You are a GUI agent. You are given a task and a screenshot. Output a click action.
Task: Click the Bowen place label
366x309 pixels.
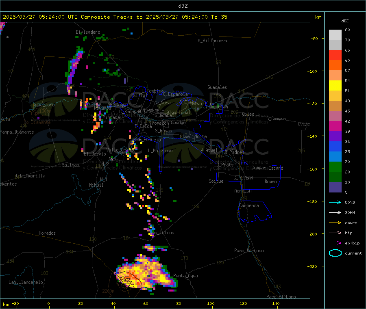270,181
